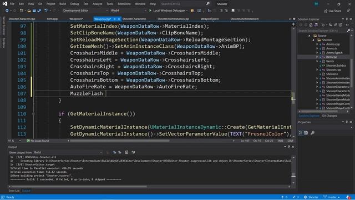Pin the Output panel
Image resolution: width=355 pixels, height=200 pixels.
pos(289,147)
